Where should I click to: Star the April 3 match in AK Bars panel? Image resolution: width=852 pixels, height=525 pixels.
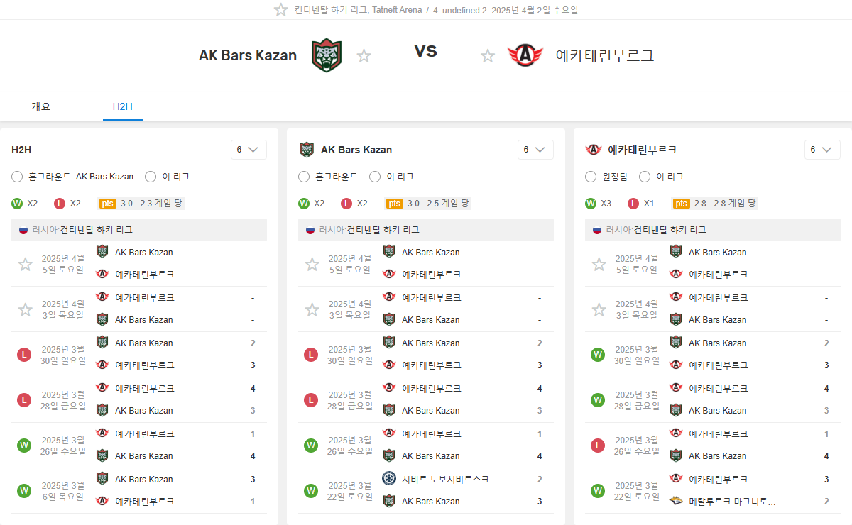click(312, 309)
